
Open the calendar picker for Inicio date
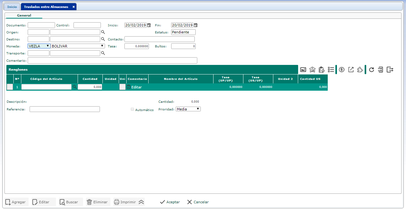click(x=149, y=25)
